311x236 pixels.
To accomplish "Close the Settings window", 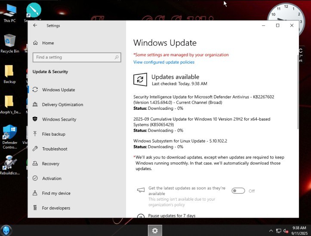I will point(292,25).
